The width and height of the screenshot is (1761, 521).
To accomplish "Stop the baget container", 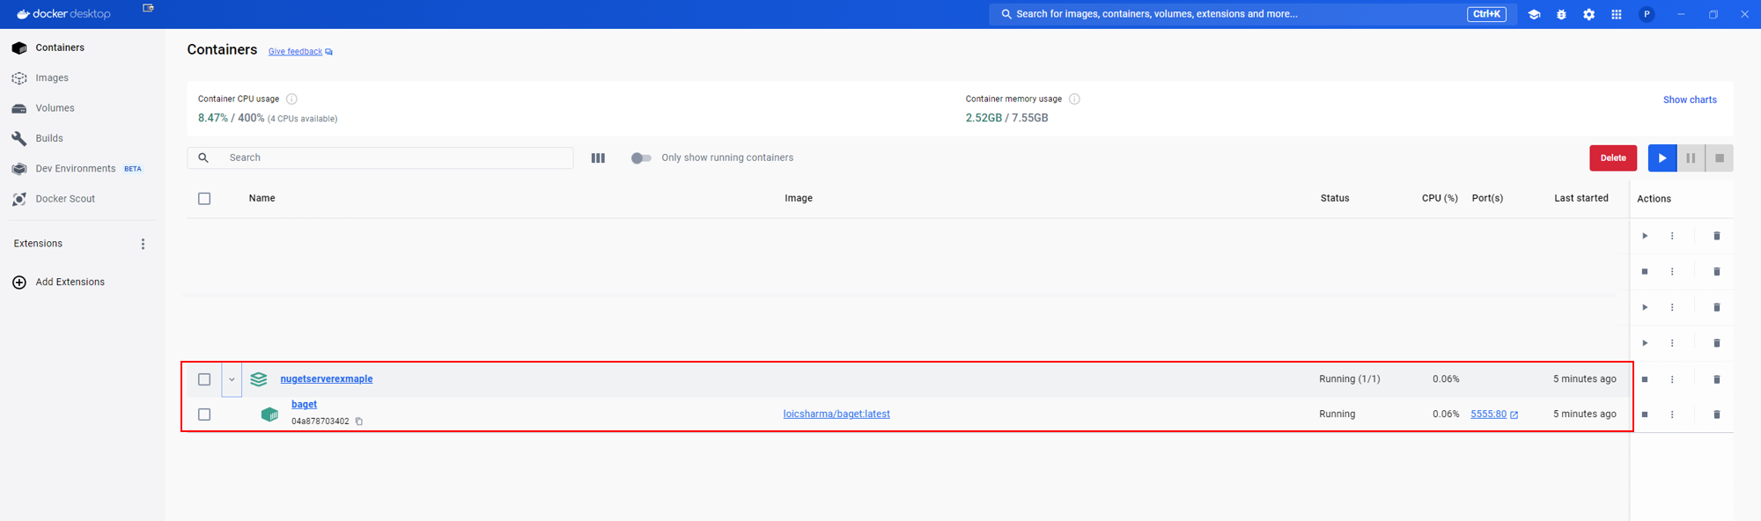I will pos(1645,415).
